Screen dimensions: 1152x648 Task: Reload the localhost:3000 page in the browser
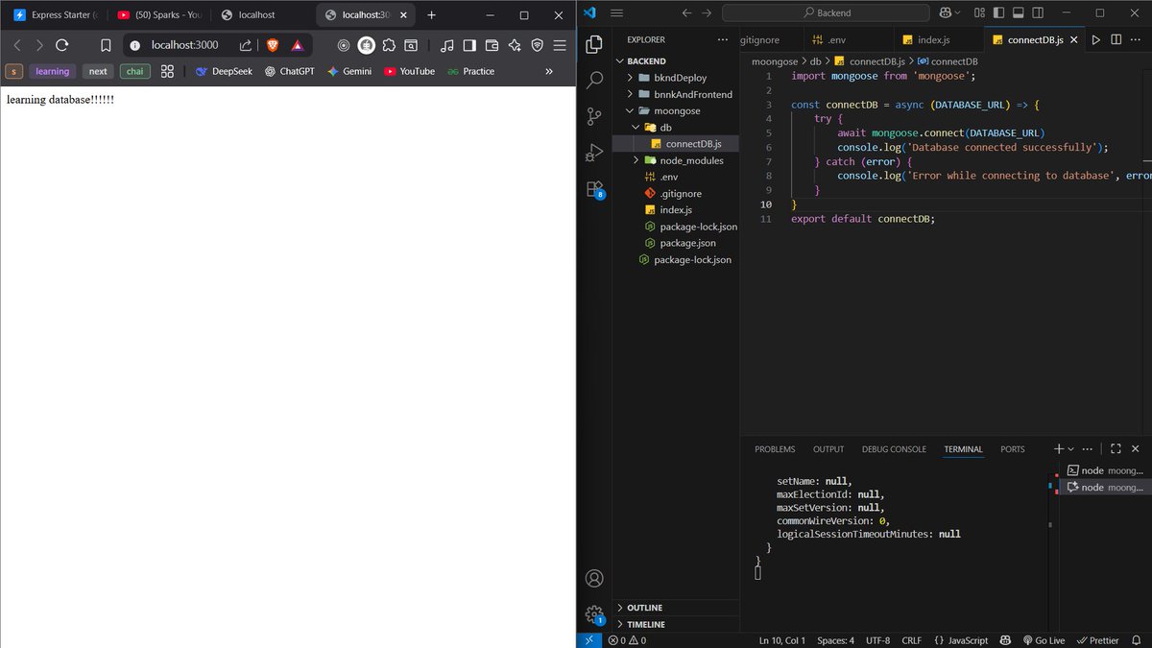tap(62, 45)
